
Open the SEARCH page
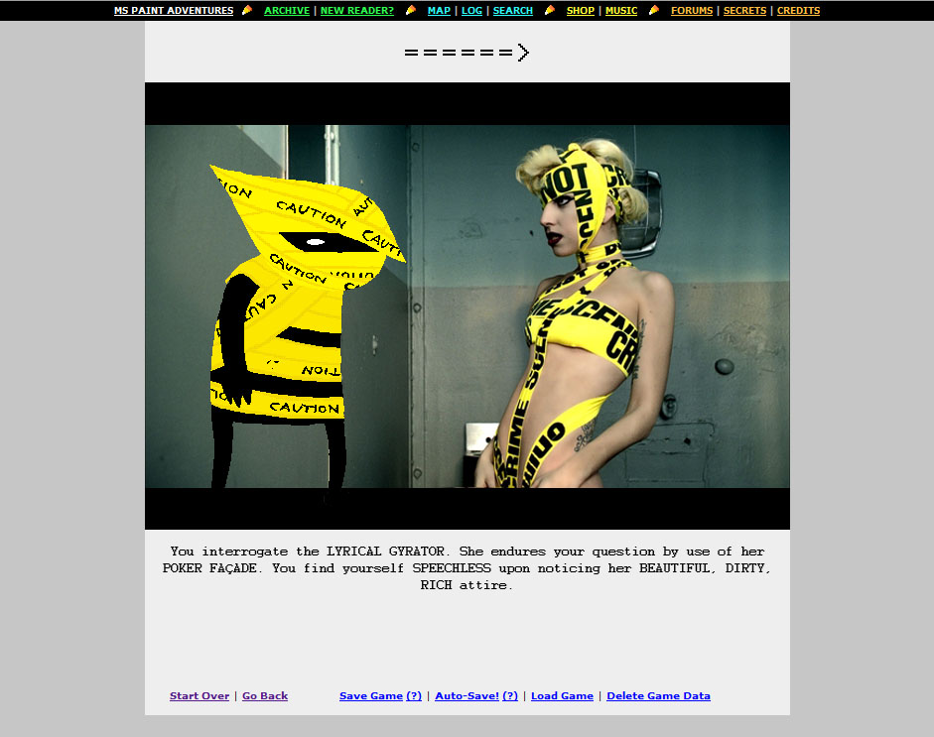pyautogui.click(x=513, y=11)
